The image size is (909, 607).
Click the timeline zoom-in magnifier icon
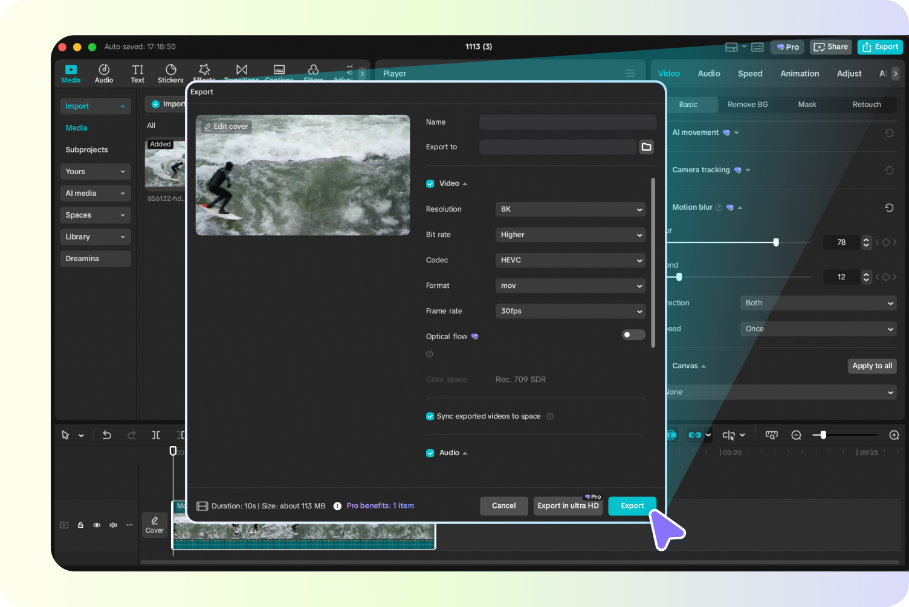pyautogui.click(x=894, y=435)
